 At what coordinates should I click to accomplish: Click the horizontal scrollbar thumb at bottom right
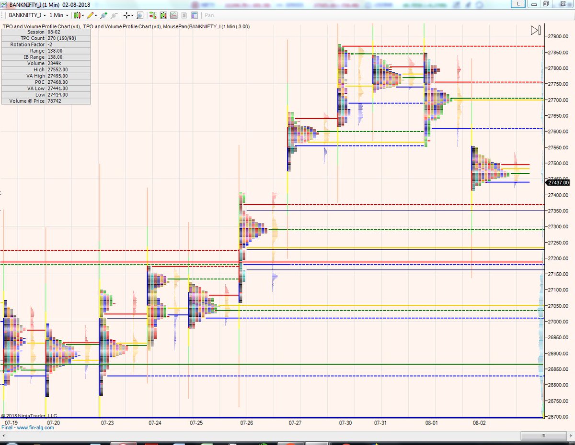[x=543, y=436]
